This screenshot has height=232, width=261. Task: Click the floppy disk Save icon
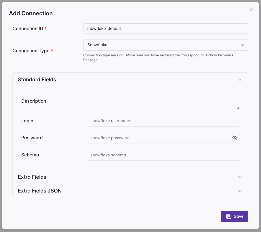click(228, 216)
